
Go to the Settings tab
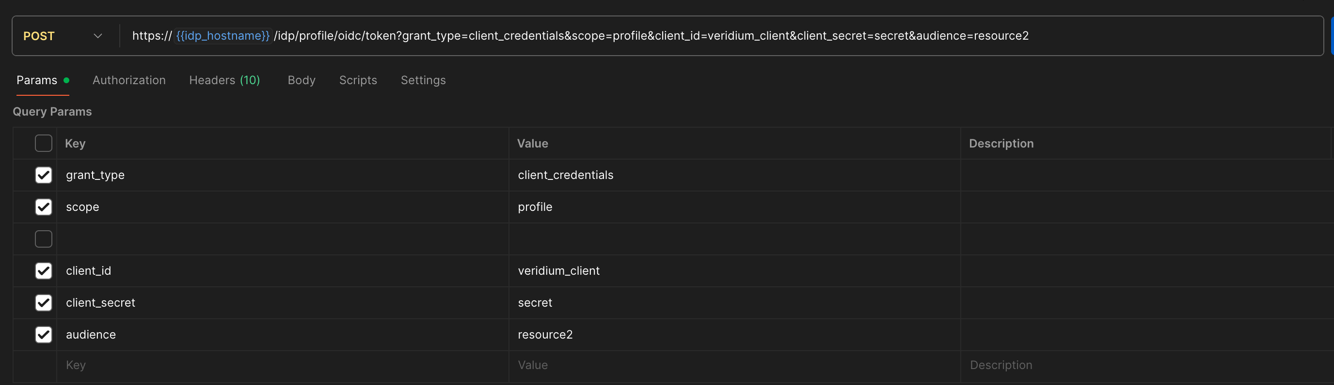[x=423, y=81]
